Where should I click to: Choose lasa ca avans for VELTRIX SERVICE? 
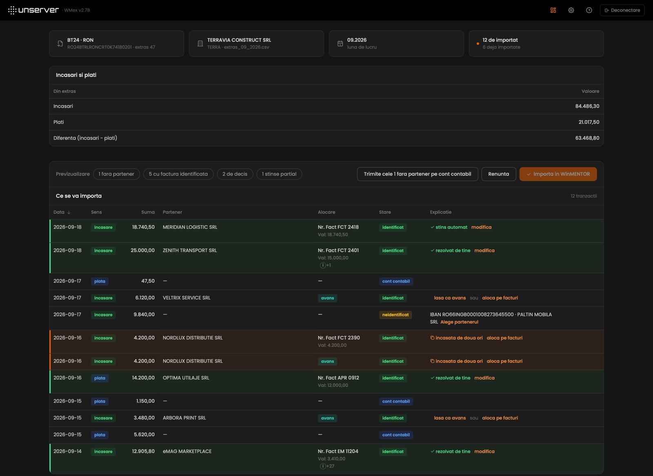coord(450,298)
